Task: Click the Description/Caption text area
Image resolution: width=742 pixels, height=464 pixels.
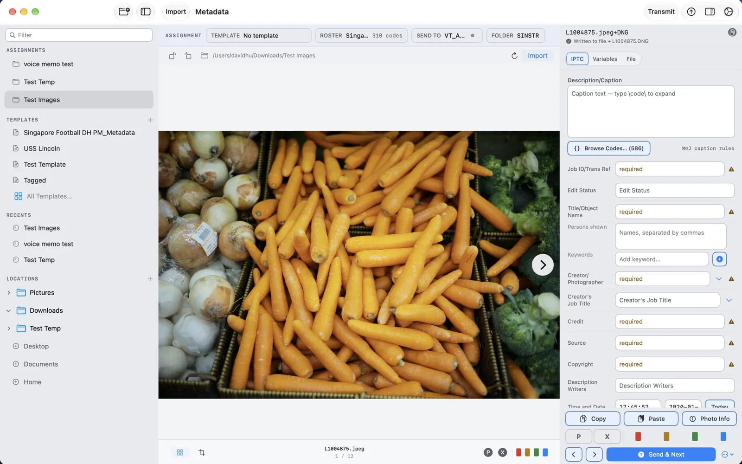Action: (x=651, y=111)
